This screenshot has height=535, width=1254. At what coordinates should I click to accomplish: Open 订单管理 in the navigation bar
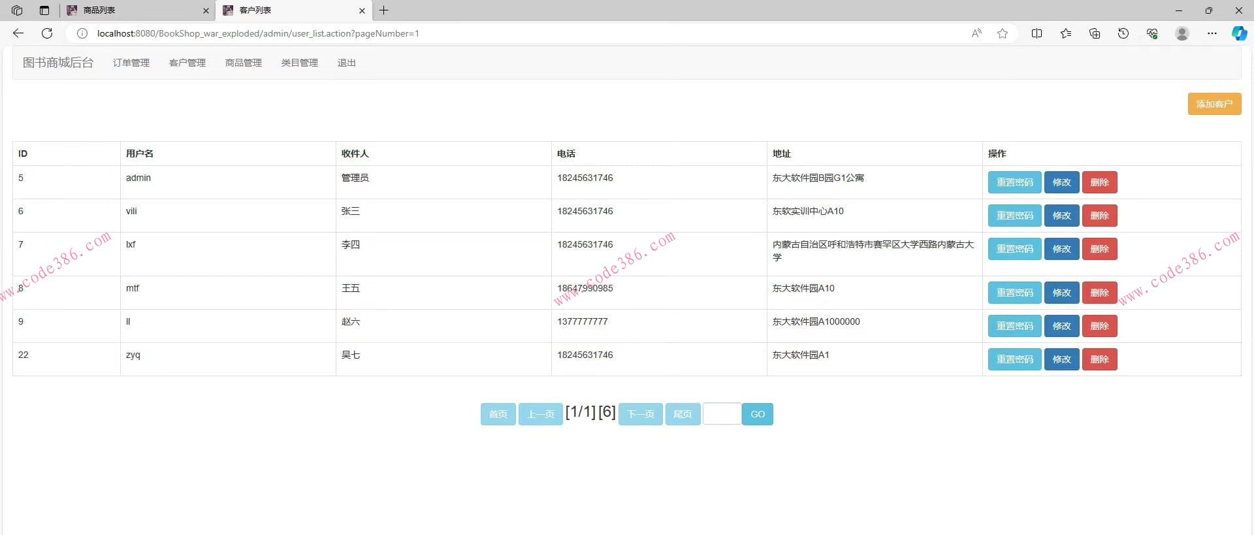click(131, 63)
